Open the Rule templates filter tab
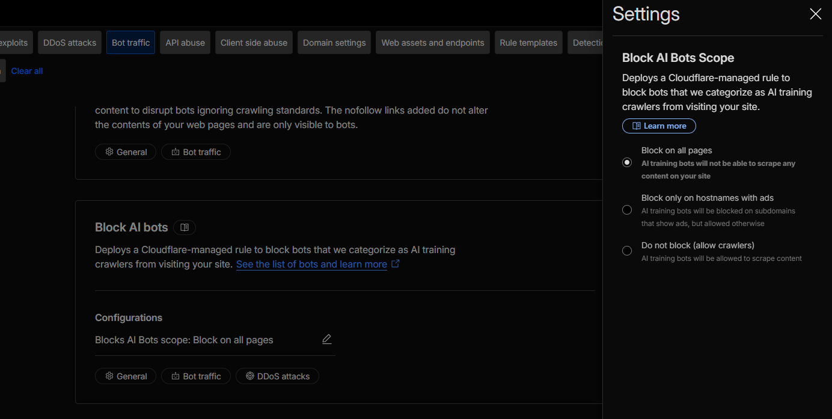 pyautogui.click(x=528, y=43)
